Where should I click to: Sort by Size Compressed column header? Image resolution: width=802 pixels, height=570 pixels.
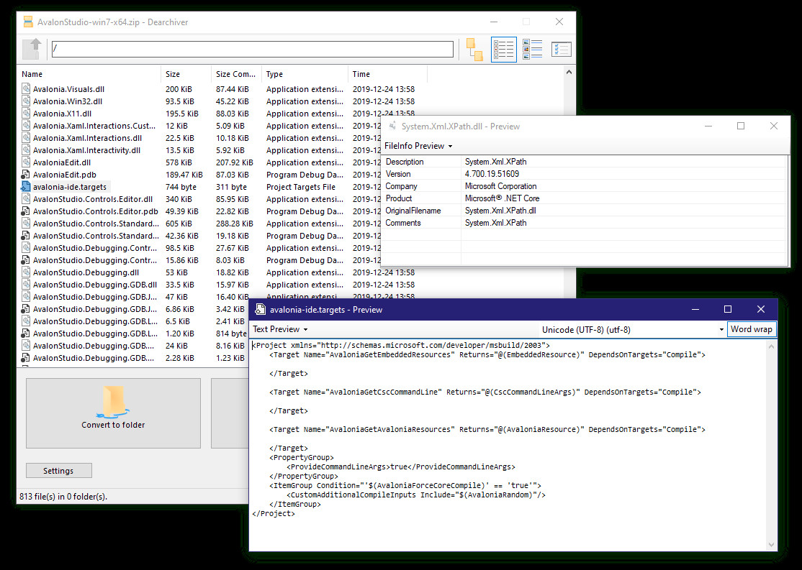236,74
